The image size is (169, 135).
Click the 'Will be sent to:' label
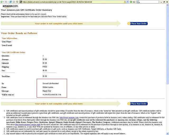point(8,95)
